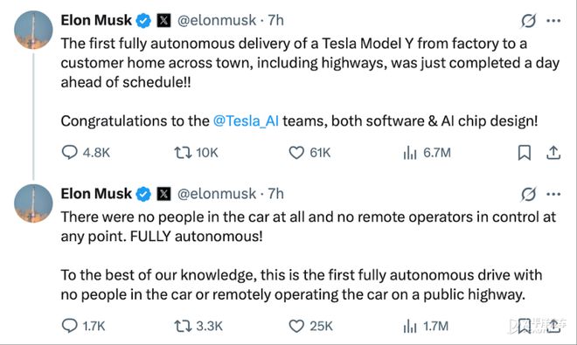Open more options menu on second tweet
This screenshot has height=345, width=577.
coord(553,194)
